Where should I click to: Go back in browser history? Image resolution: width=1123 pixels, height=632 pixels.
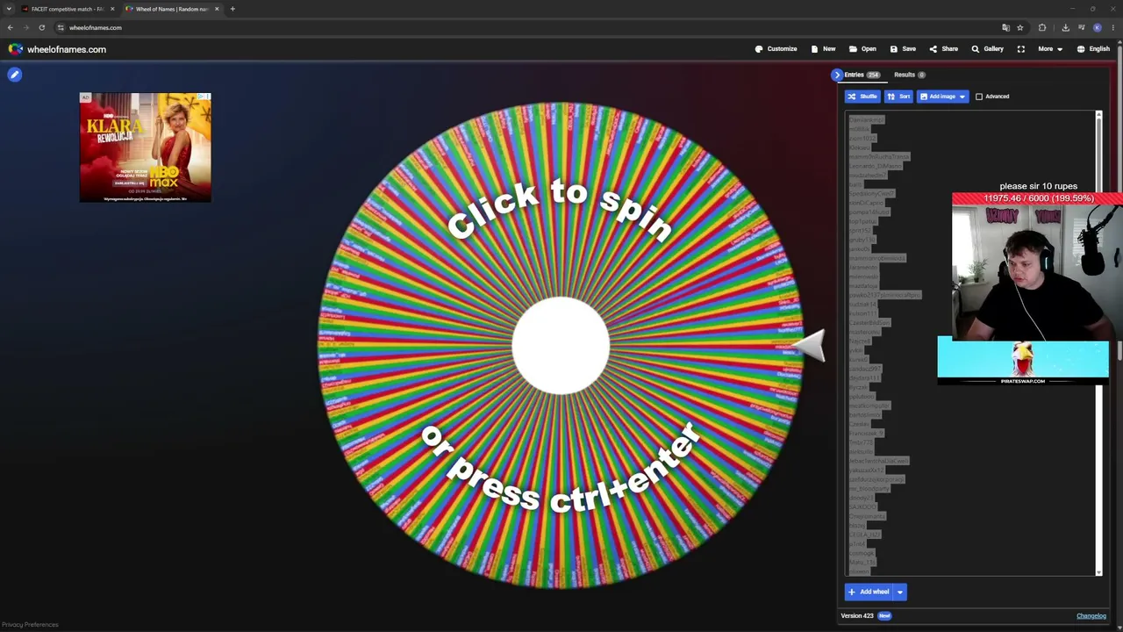(x=11, y=28)
